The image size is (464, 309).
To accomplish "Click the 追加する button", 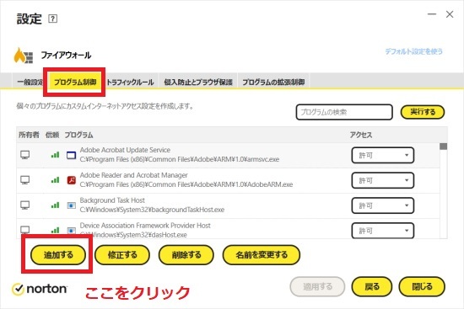I will (58, 254).
